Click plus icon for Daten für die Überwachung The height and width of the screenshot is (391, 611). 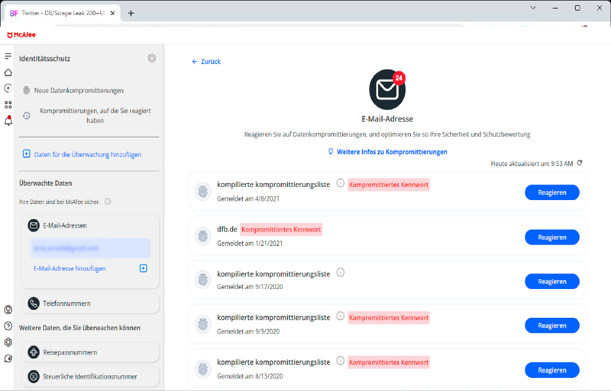(27, 154)
